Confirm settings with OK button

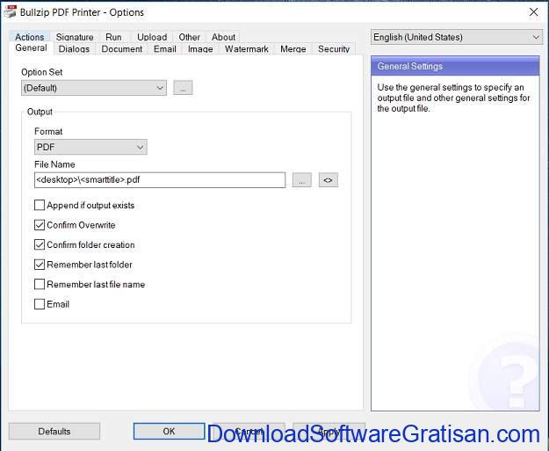click(169, 431)
